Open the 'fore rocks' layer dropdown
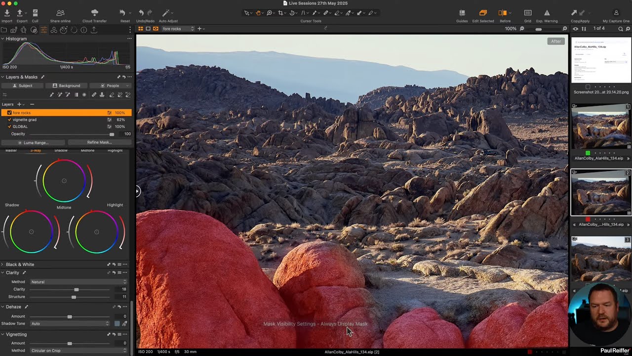The height and width of the screenshot is (356, 632). [178, 29]
